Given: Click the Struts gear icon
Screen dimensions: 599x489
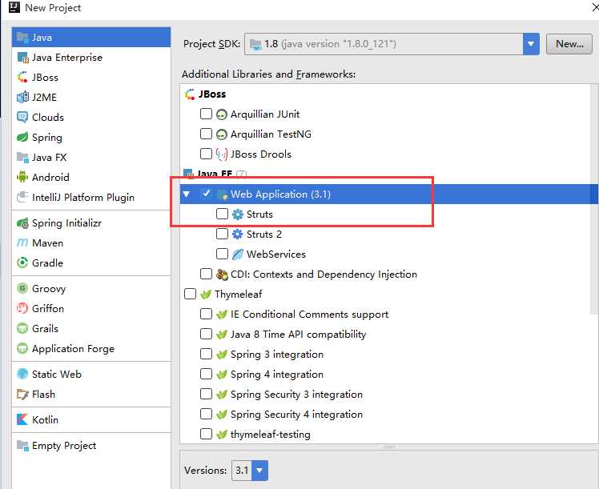Looking at the screenshot, I should click(238, 214).
